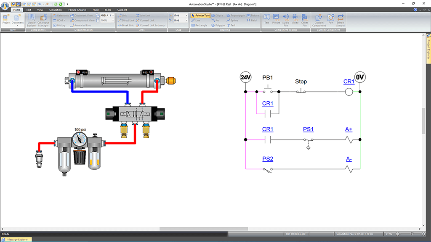Toggle the Pointer Tool

(x=200, y=15)
